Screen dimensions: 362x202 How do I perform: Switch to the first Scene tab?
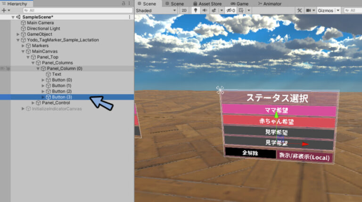[x=147, y=4]
